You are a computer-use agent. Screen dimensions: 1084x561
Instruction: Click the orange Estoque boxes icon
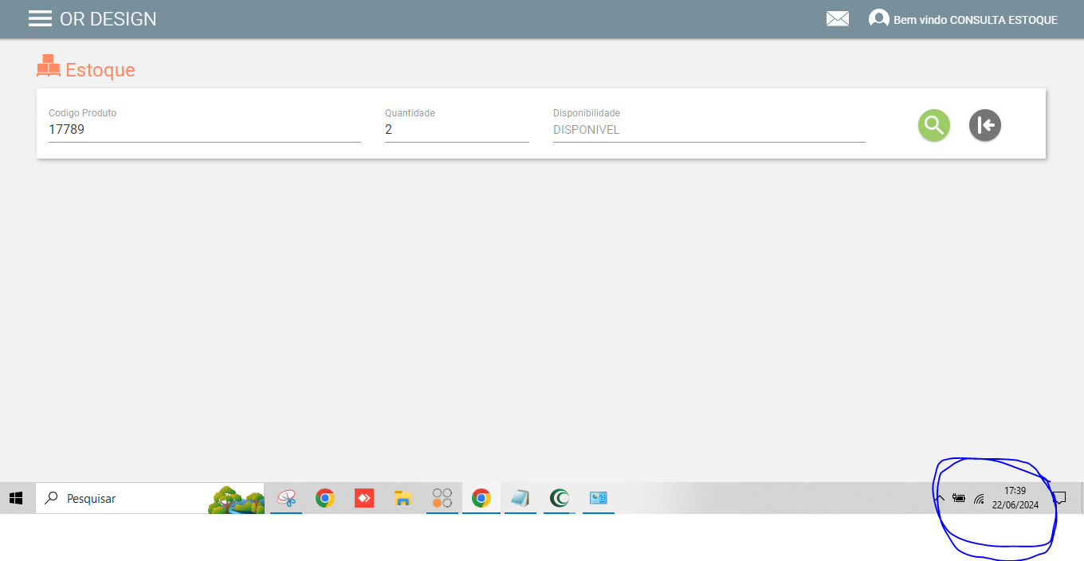(49, 66)
